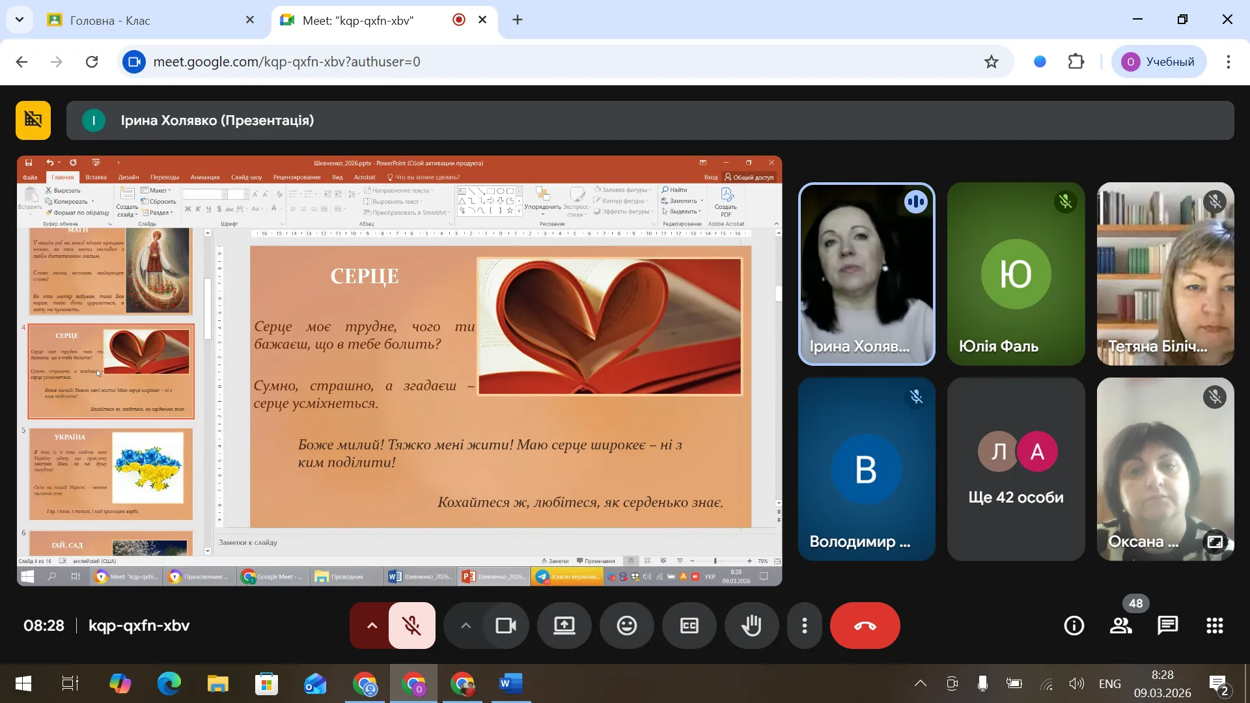Send a reaction with emoji button
Viewport: 1250px width, 703px height.
626,626
